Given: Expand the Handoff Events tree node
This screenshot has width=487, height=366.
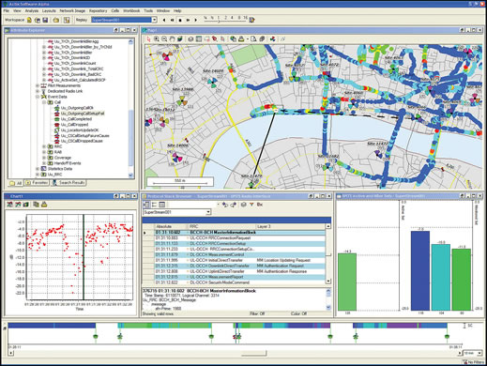Looking at the screenshot, I should coord(44,163).
